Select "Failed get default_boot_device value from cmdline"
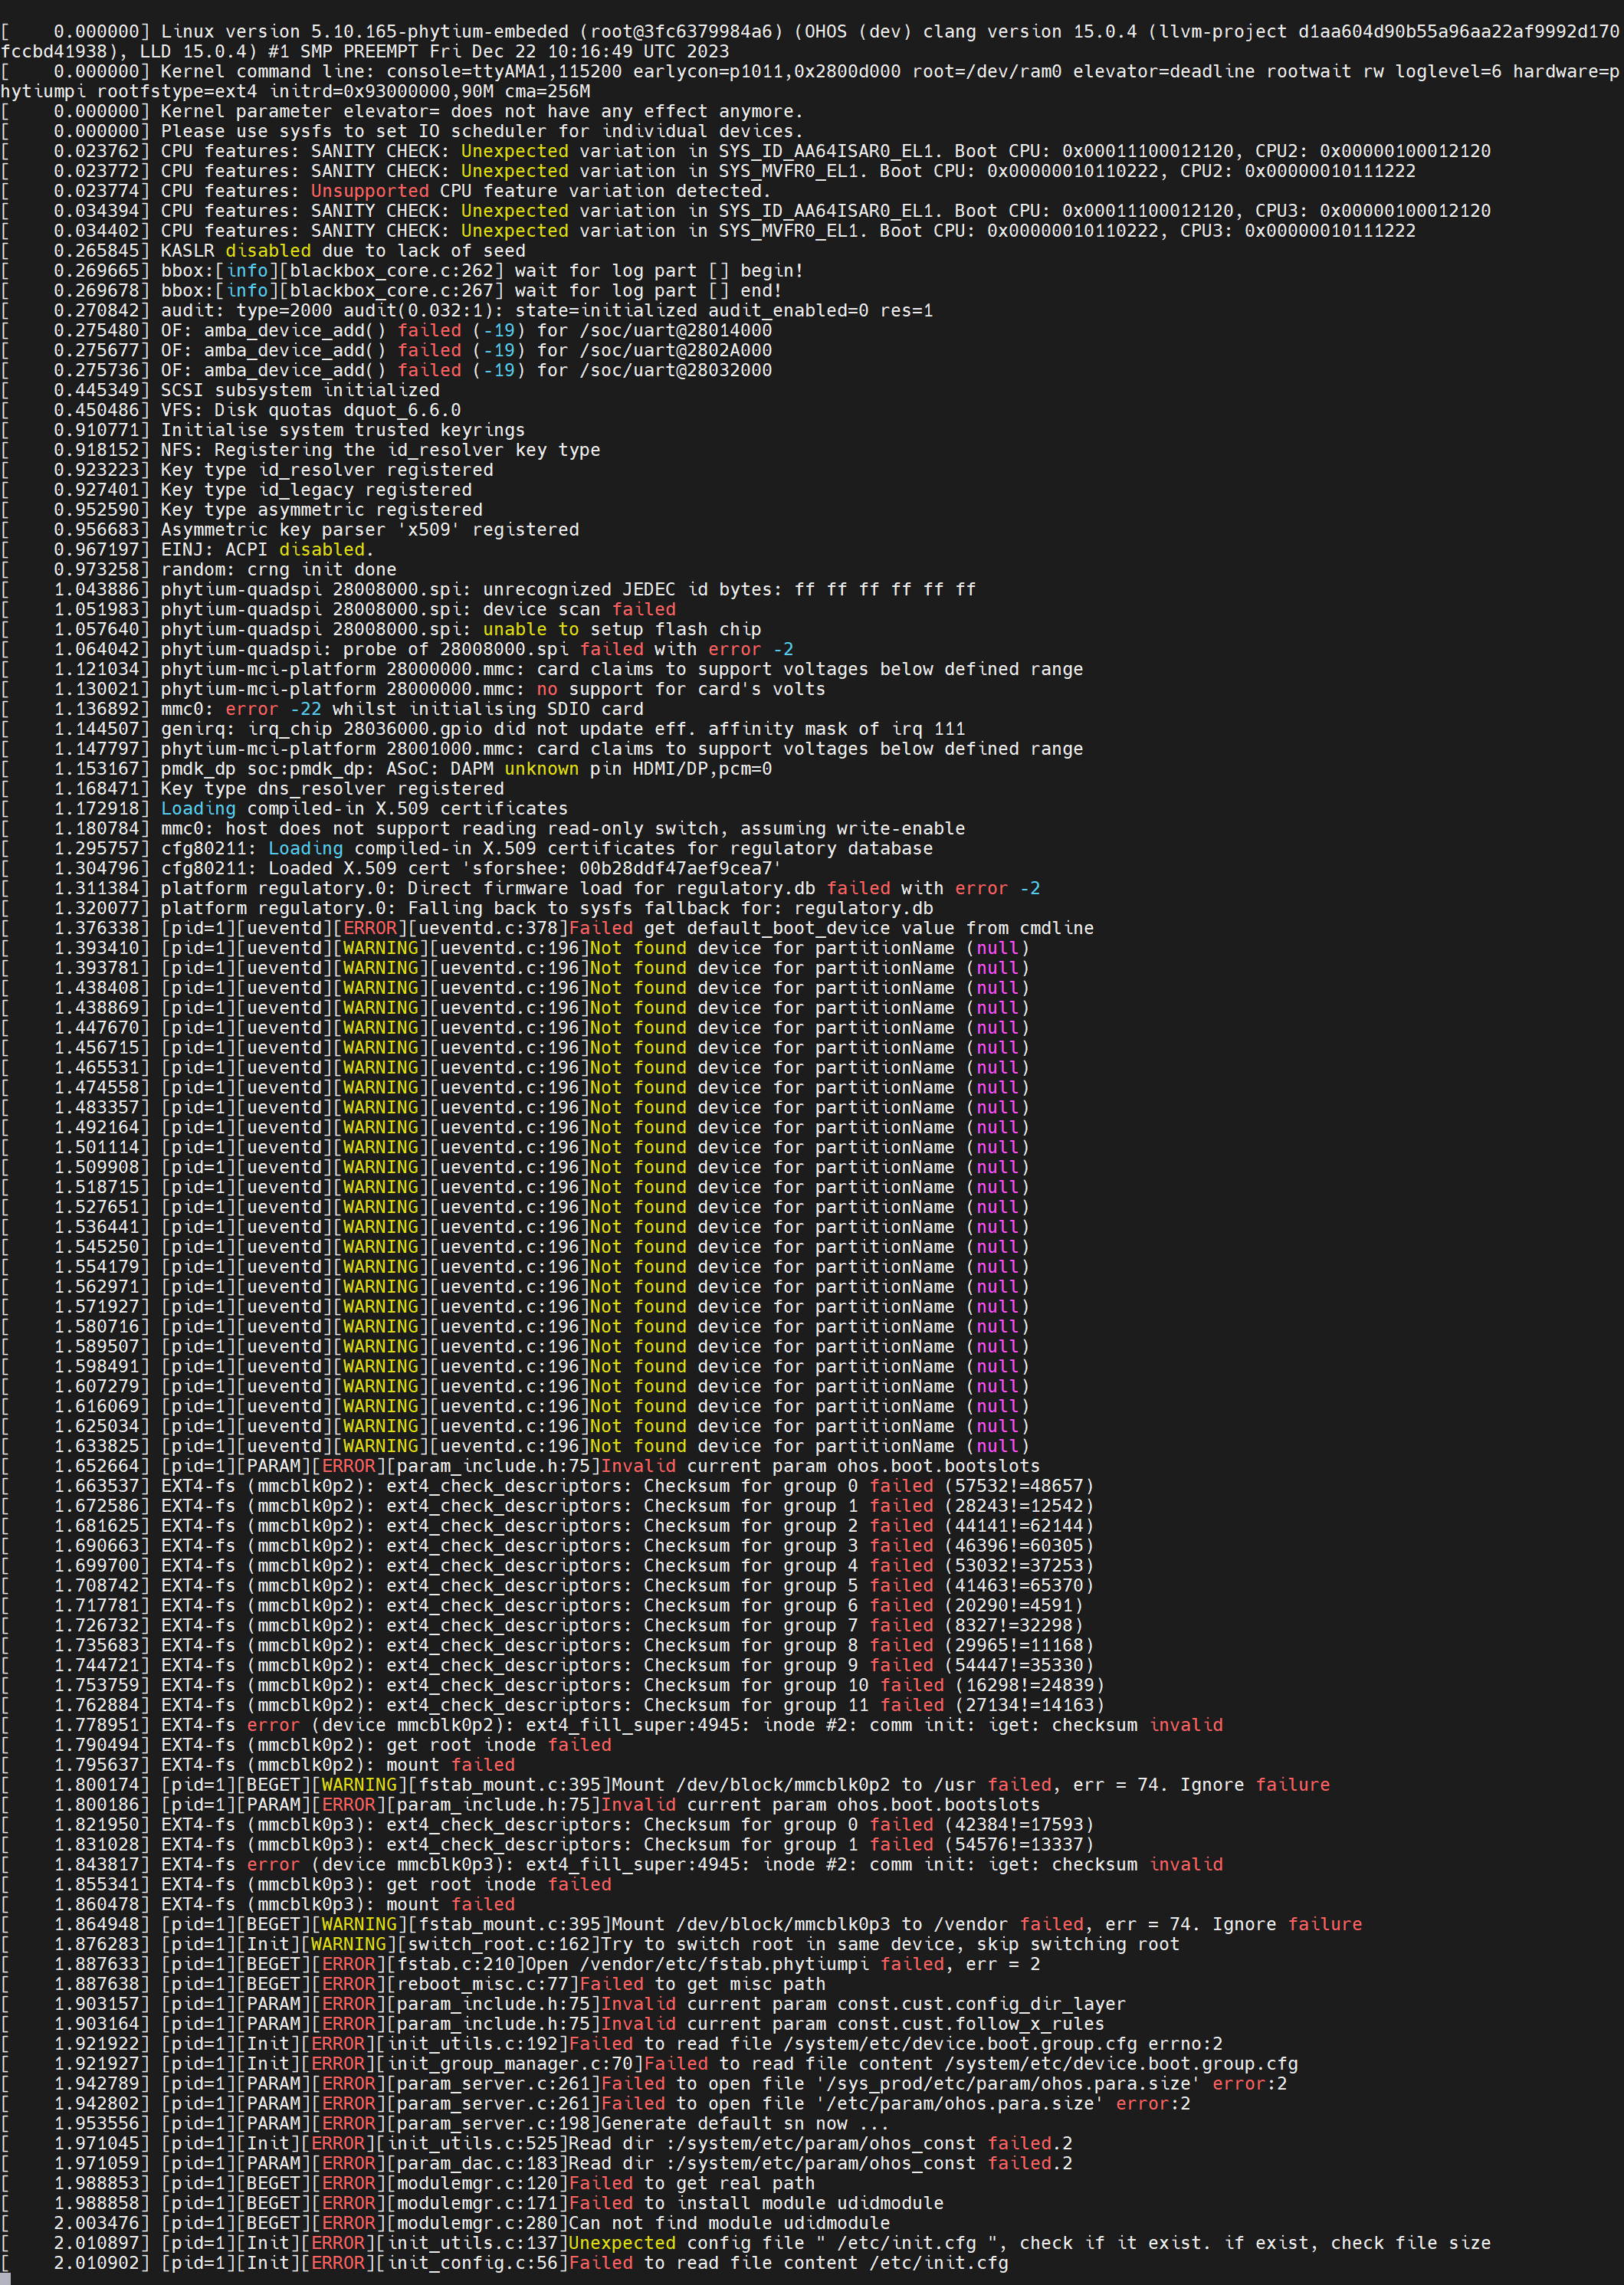 [x=832, y=929]
